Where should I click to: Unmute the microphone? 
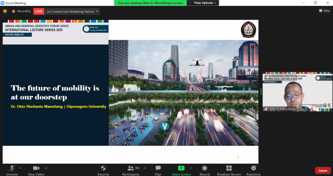tap(12, 168)
